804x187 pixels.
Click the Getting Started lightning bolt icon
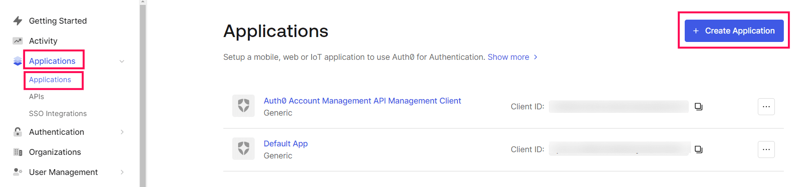tap(18, 21)
